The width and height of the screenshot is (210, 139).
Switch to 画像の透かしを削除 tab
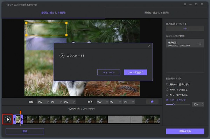tap(156, 13)
